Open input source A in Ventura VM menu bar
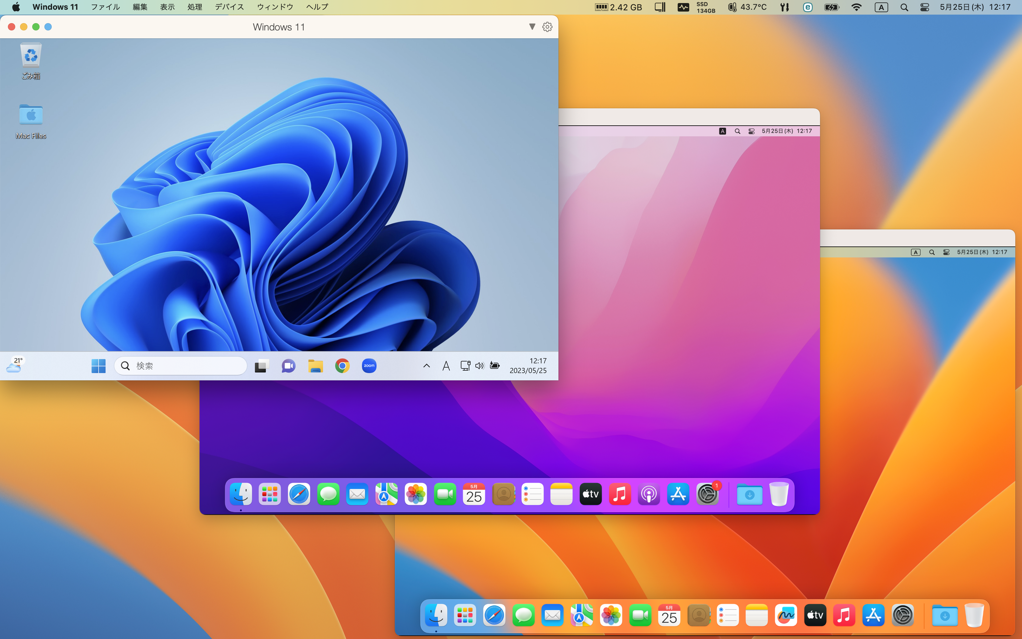1022x639 pixels. click(x=916, y=252)
